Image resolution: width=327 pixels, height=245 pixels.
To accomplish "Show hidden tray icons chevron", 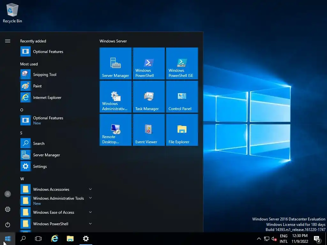I will [x=259, y=239].
